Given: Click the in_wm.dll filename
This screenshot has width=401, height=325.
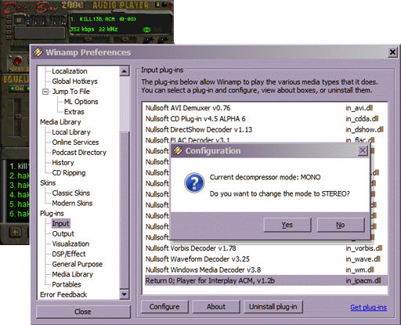Looking at the screenshot, I should (359, 270).
